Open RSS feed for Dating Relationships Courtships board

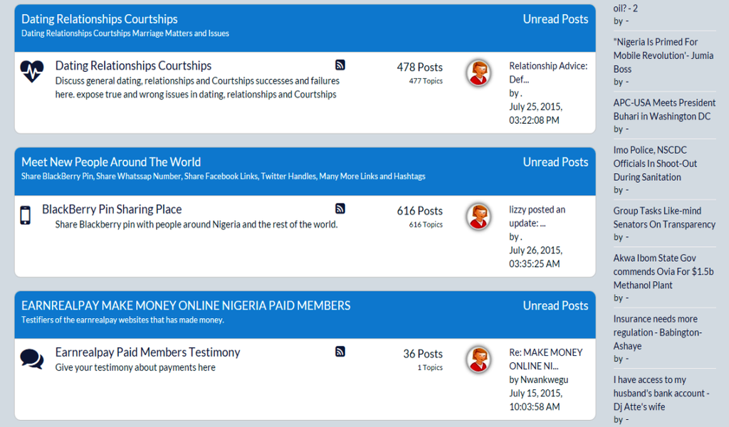[340, 65]
